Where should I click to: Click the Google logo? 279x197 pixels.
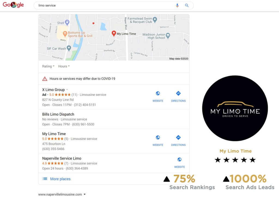(13, 5)
